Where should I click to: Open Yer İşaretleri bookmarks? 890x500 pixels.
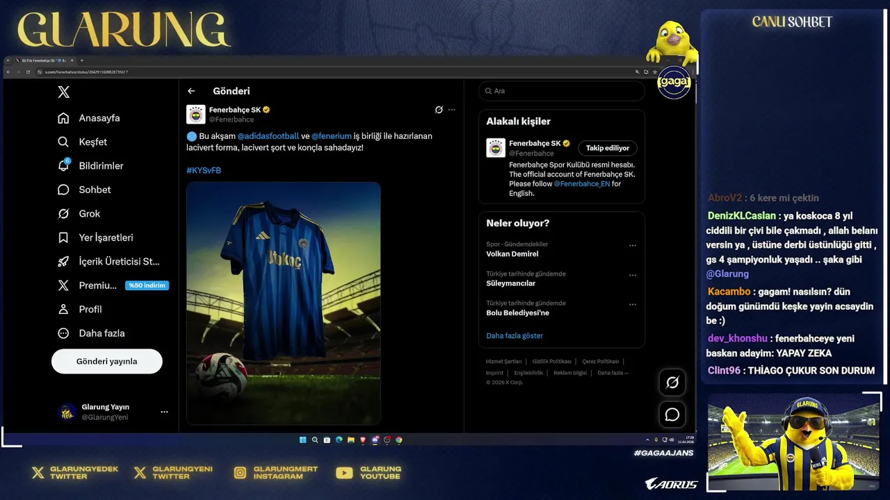click(95, 237)
